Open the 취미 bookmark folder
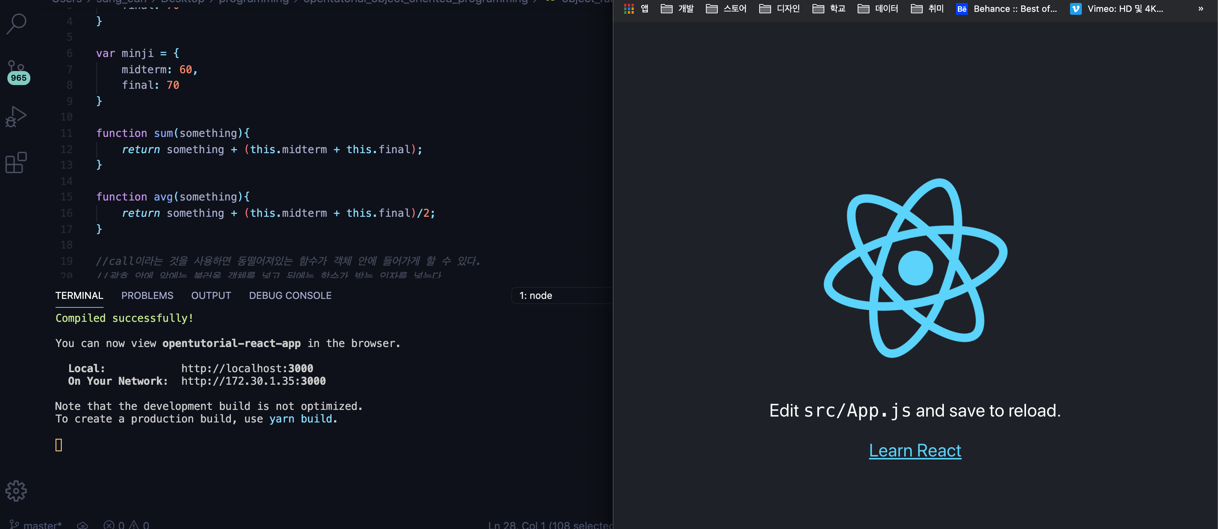1218x529 pixels. pos(927,9)
